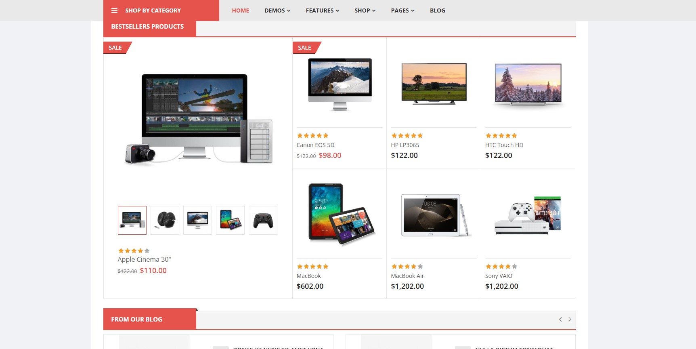Open the MacBook Air tablet image
696x349 pixels.
436,215
